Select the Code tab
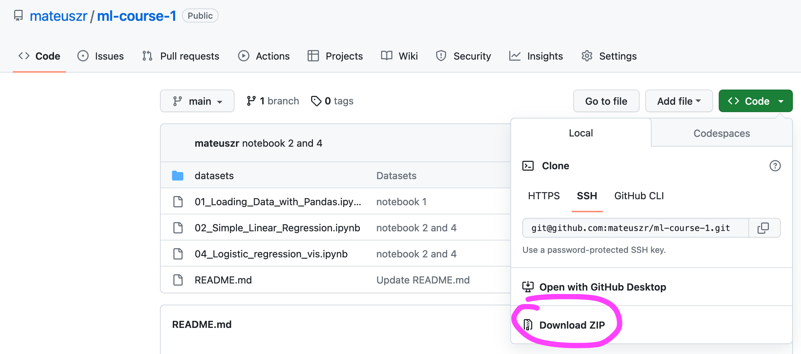 [x=39, y=56]
